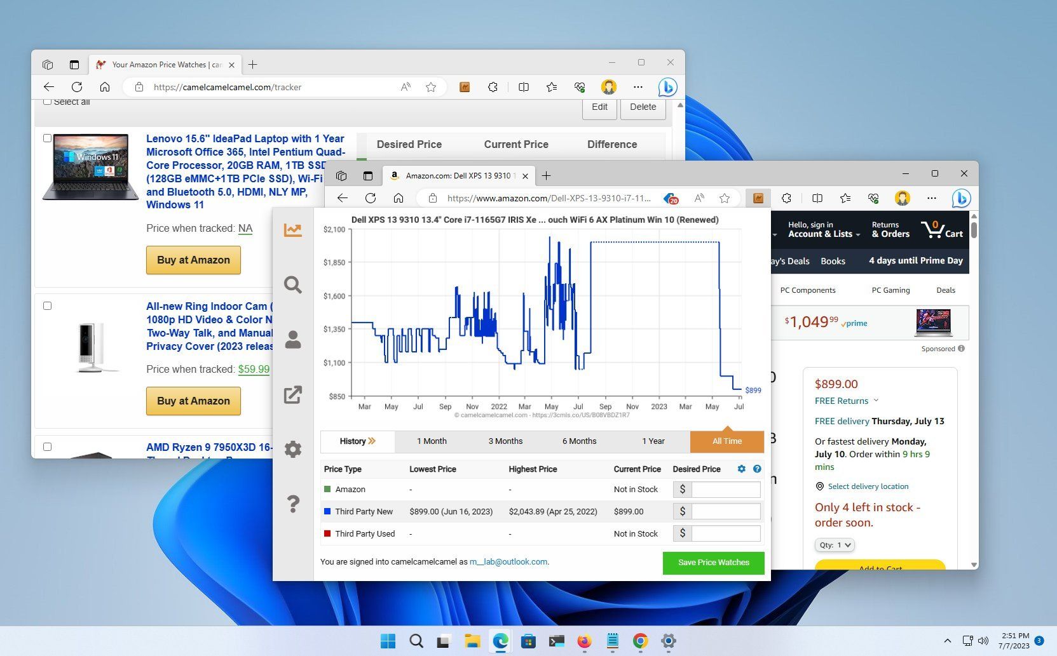
Task: Select the search icon in the Camelizer sidebar
Action: (292, 284)
